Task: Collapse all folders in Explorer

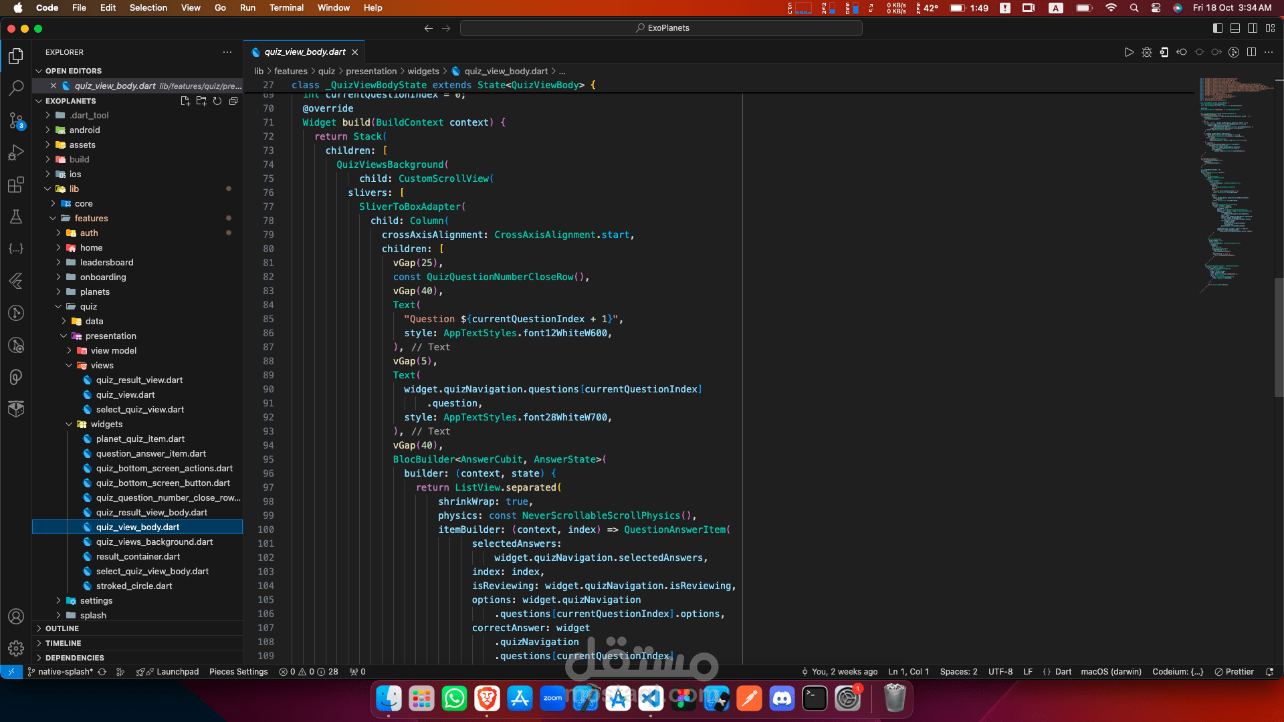Action: coord(233,101)
